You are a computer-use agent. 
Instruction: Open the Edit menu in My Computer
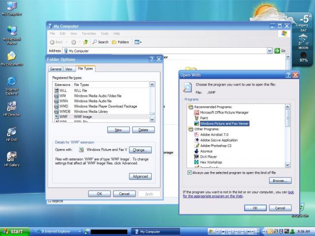pos(63,33)
